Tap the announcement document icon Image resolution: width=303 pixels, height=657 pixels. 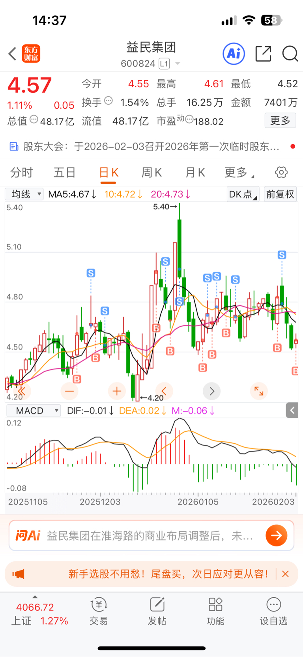click(x=14, y=147)
